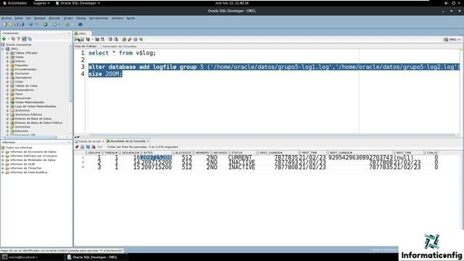The width and height of the screenshot is (464, 261).
Task: Switch to the Generador de Consultas tab
Action: click(x=120, y=46)
